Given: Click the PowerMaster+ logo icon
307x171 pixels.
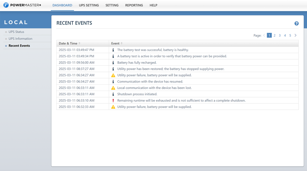Looking at the screenshot, I should (6, 5).
